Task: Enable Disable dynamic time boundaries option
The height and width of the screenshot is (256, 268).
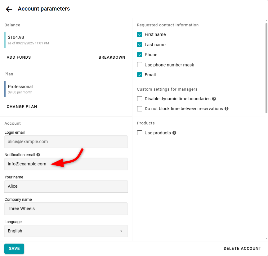Action: click(x=140, y=99)
